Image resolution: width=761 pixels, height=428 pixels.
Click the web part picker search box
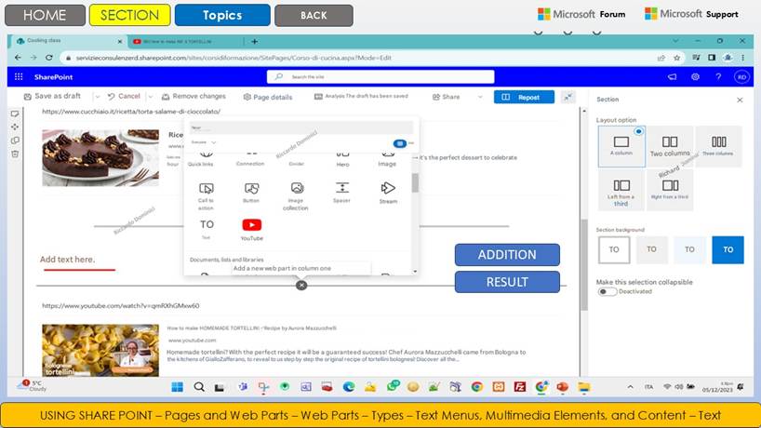[300, 127]
